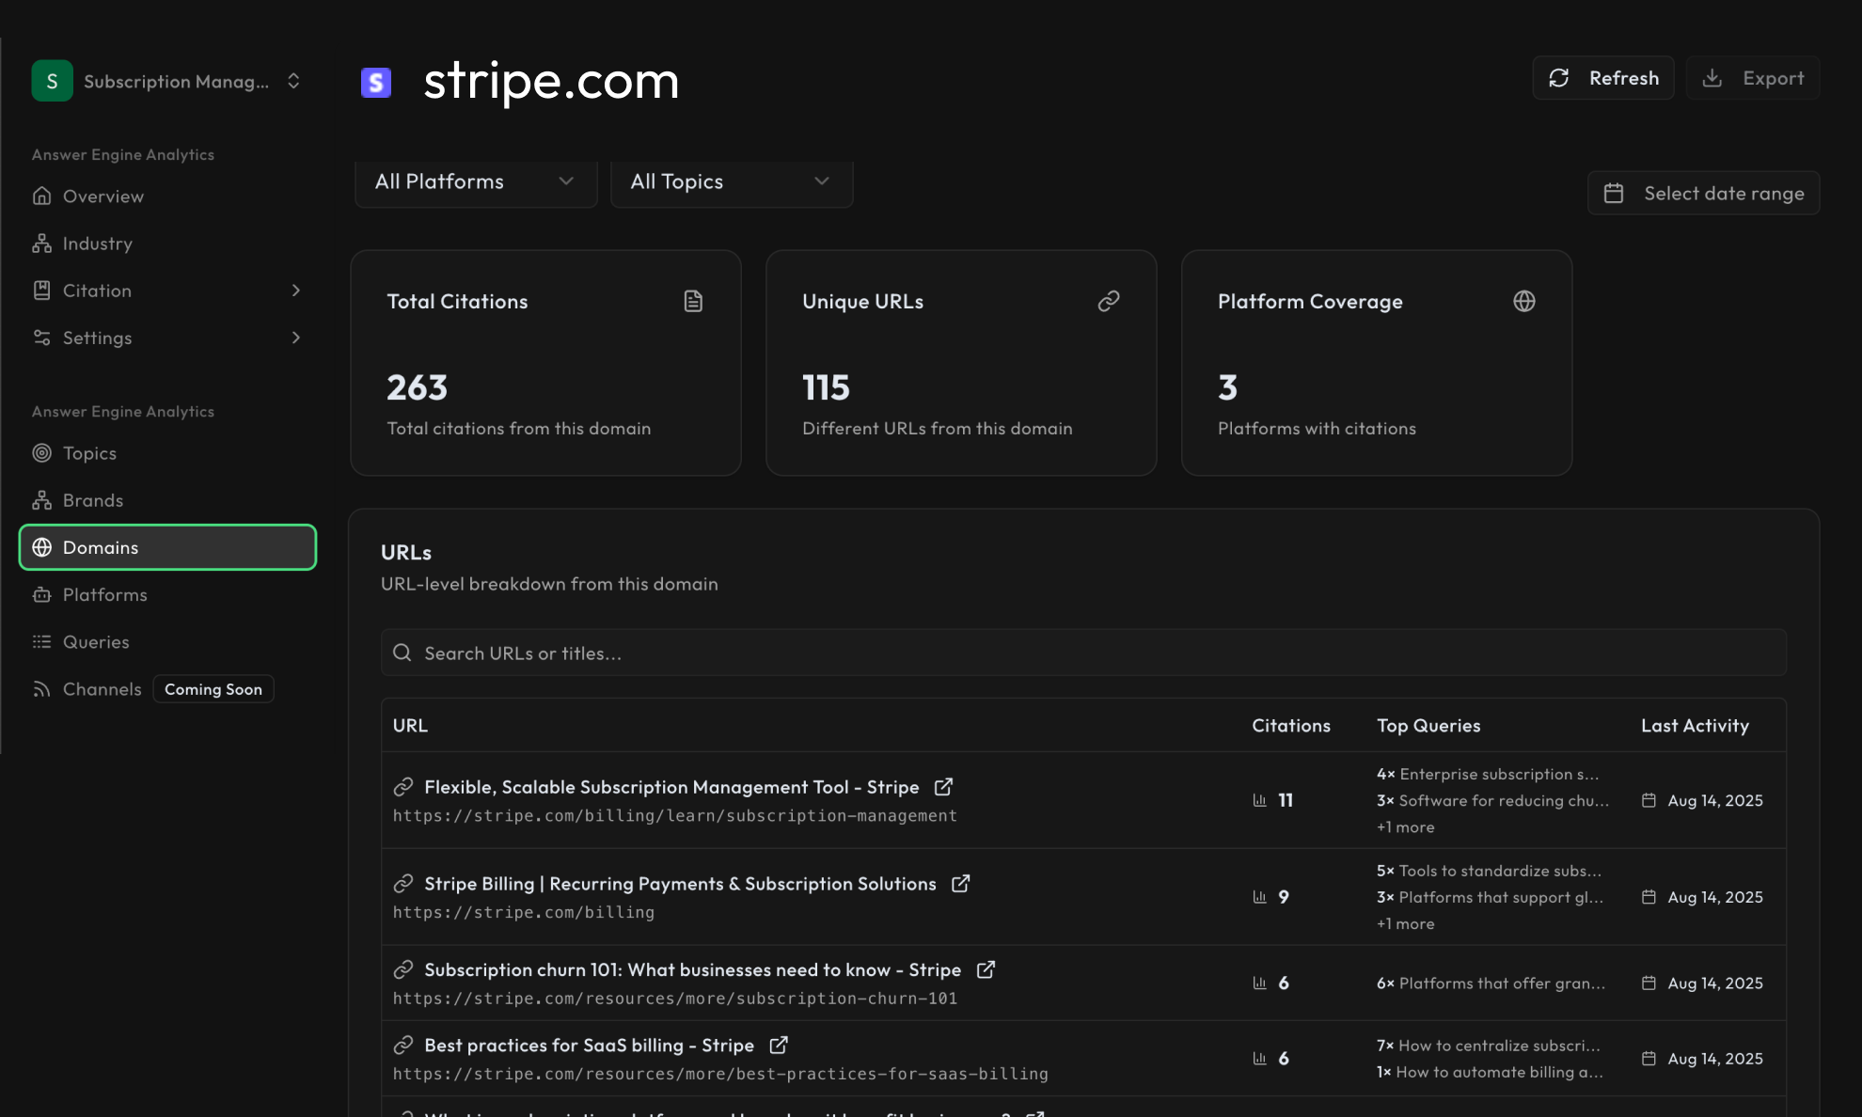Open external link for Subscription churn 101

click(986, 968)
